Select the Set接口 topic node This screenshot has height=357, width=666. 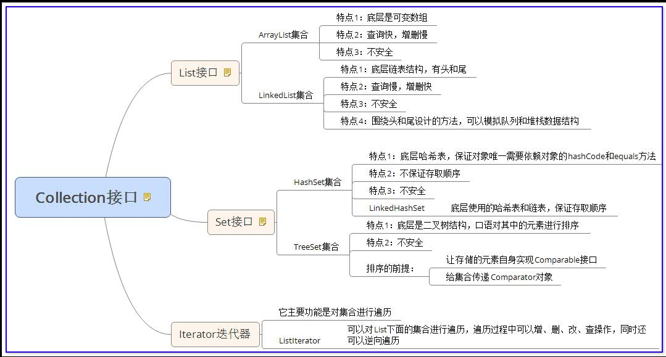234,222
